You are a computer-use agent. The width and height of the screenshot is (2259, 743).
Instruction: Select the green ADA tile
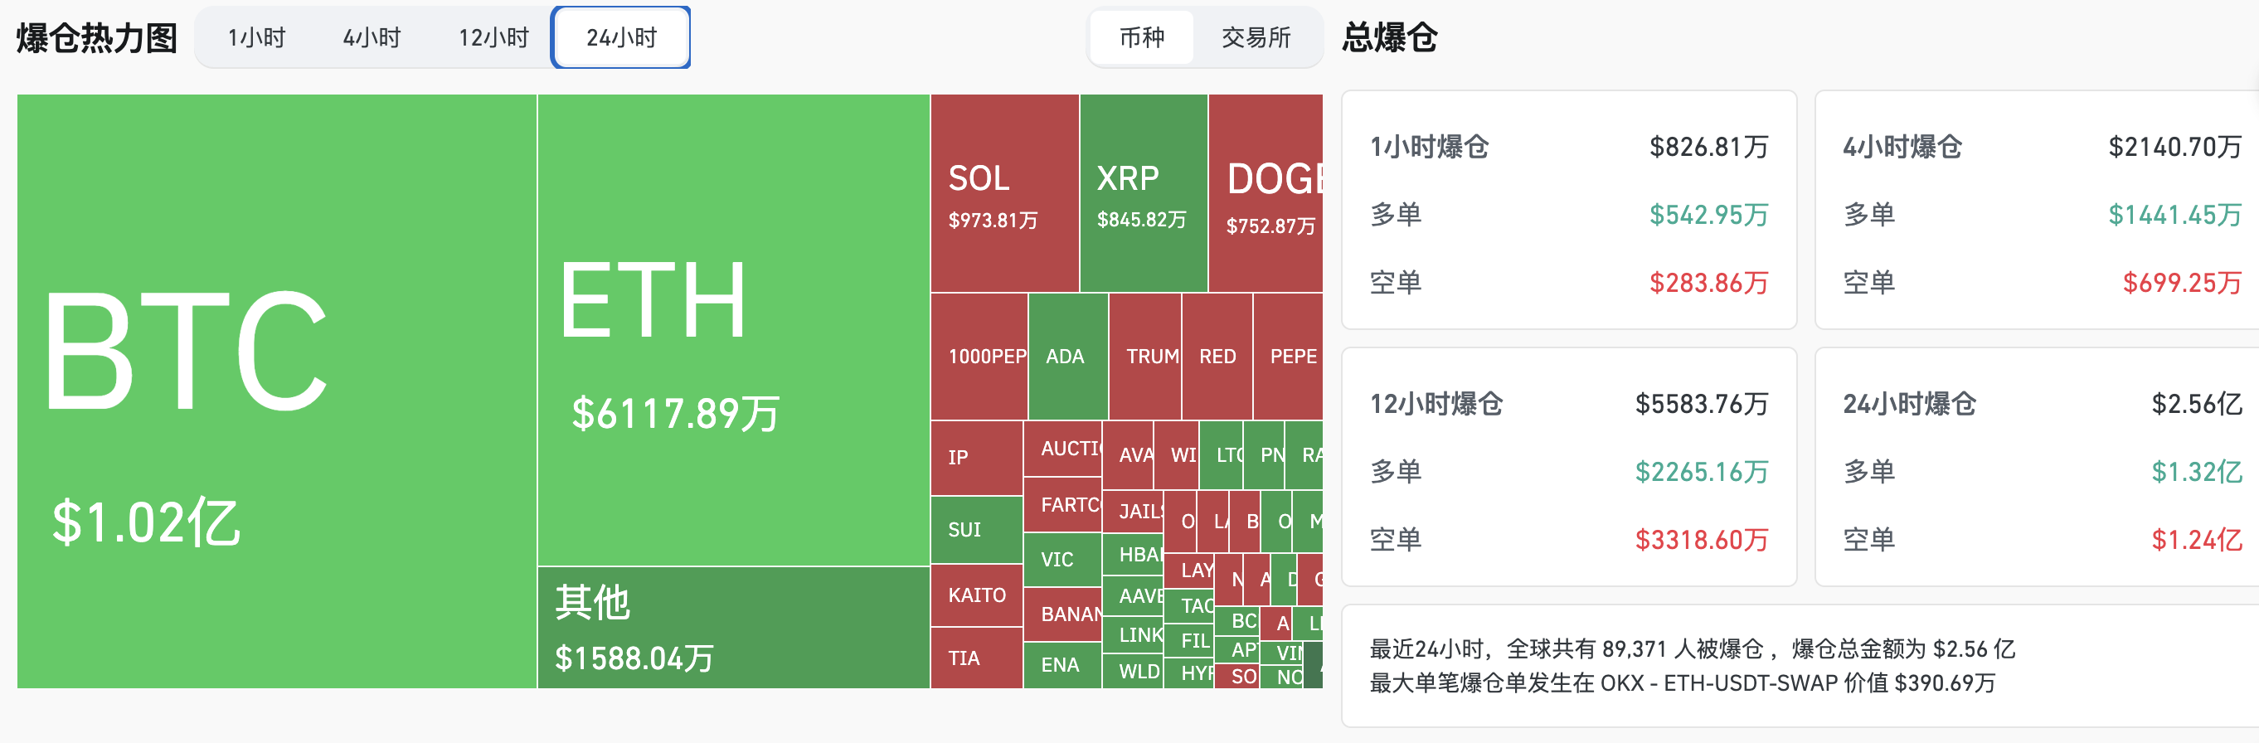(x=1066, y=356)
